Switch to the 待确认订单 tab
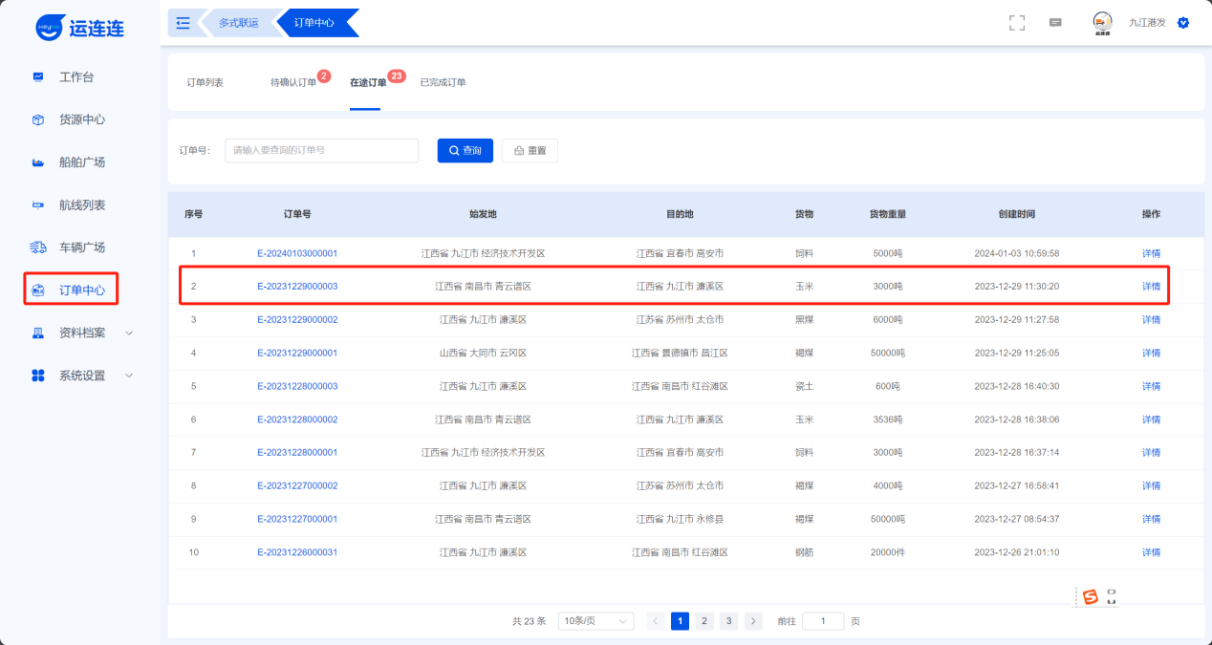 click(x=293, y=83)
